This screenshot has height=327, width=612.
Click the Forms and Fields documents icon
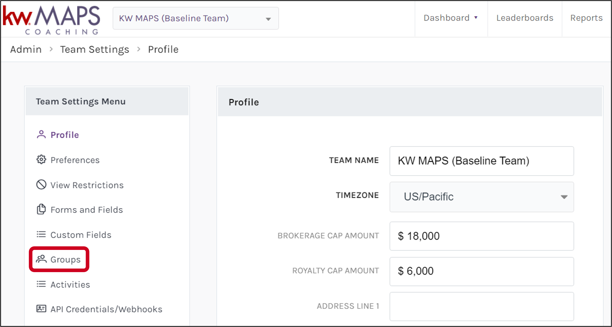click(x=41, y=209)
